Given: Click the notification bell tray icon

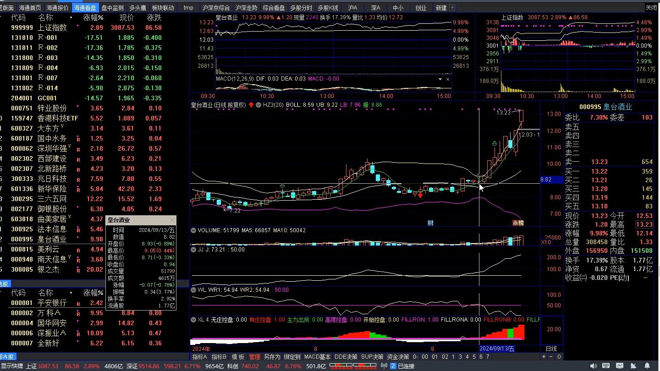Looking at the screenshot, I should [647, 365].
